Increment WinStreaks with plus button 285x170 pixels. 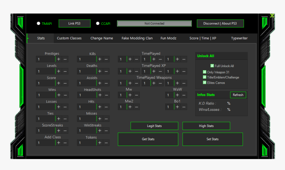coord(100,131)
